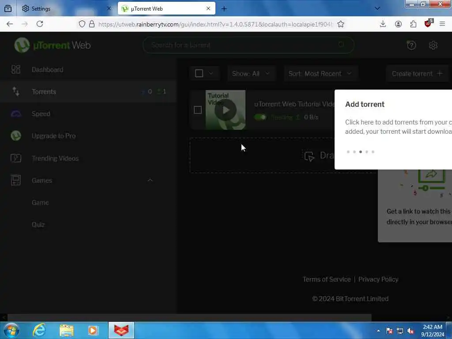Click the Action Center flag tray icon
This screenshot has width=452, height=339.
click(x=389, y=331)
